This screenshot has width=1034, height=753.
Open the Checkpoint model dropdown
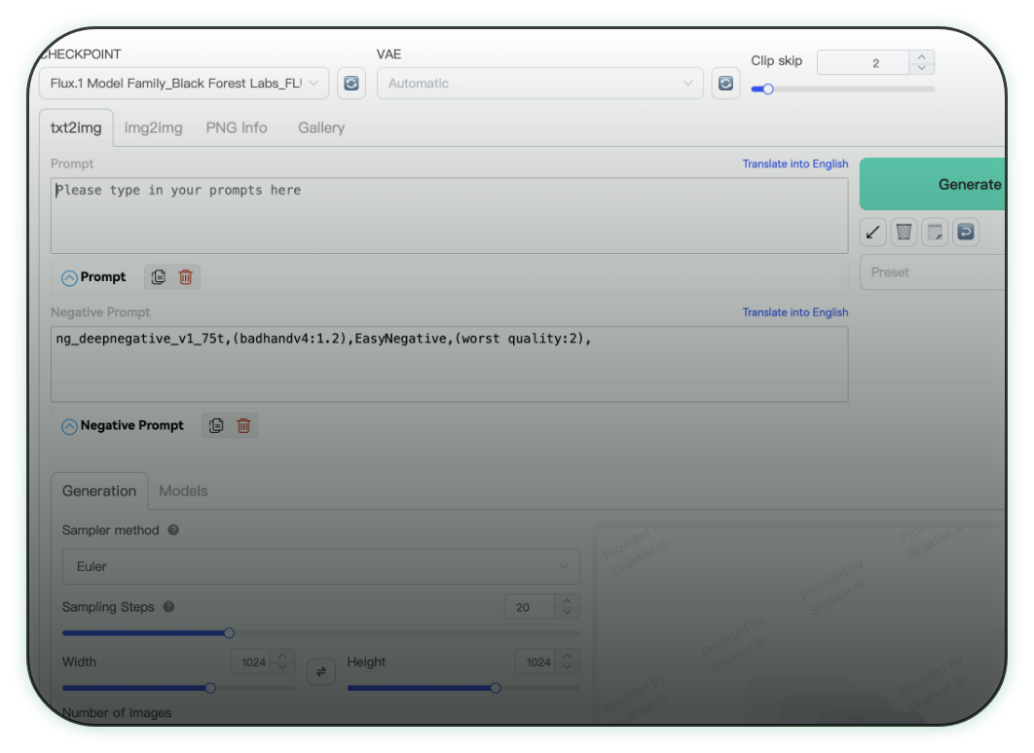[184, 84]
